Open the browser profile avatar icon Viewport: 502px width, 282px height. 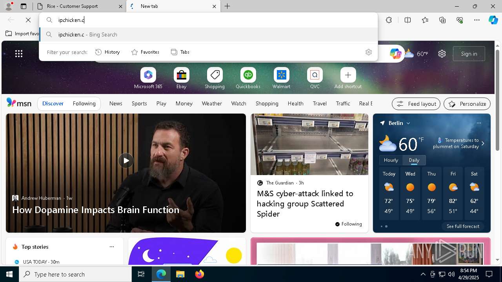click(9, 6)
